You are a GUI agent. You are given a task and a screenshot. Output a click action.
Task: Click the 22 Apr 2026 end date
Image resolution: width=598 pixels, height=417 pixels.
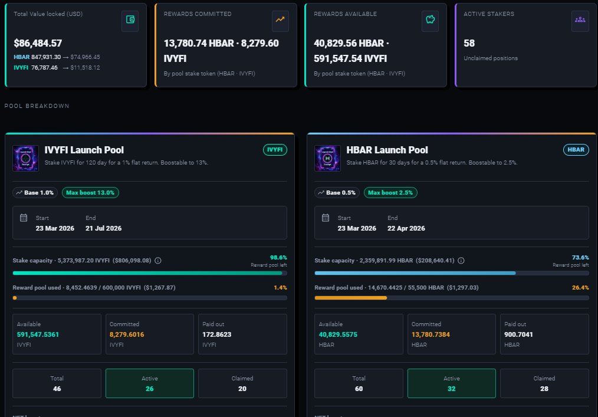click(x=406, y=228)
